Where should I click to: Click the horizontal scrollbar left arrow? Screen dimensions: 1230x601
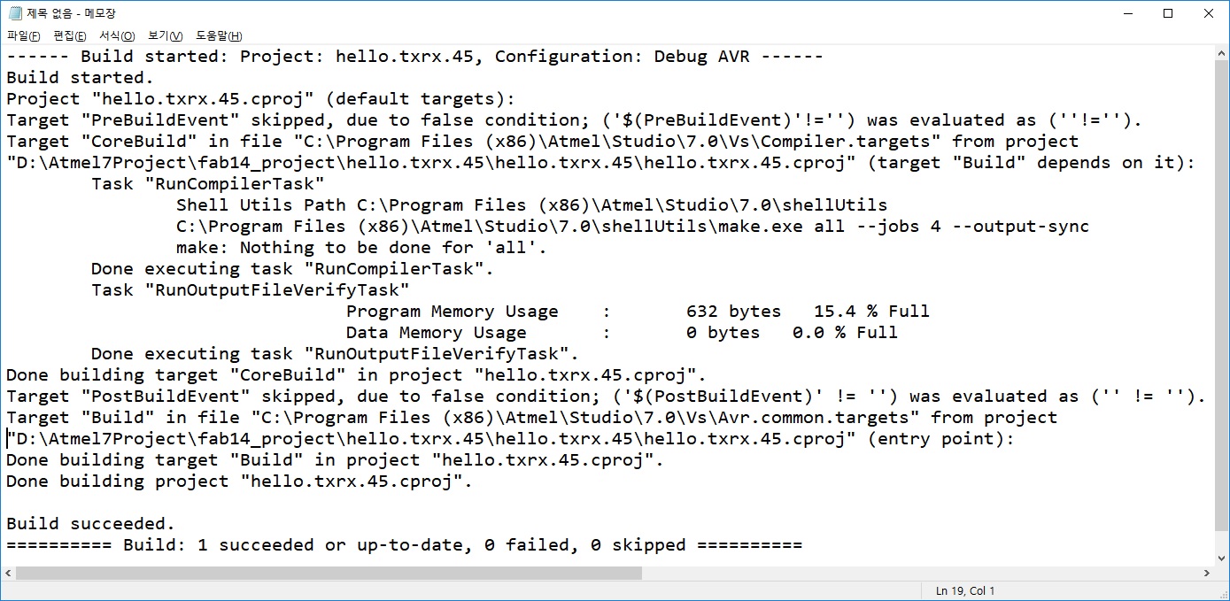tap(8, 574)
